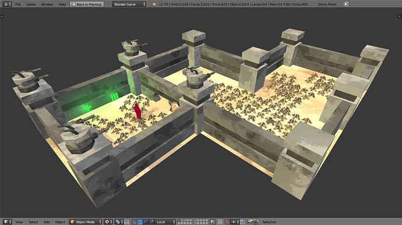The image size is (402, 225).
Task: Open the Help menu
Action: point(62,4)
